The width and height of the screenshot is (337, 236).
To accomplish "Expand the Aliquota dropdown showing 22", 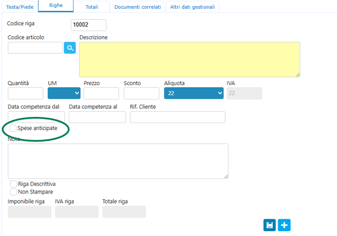I will (194, 93).
